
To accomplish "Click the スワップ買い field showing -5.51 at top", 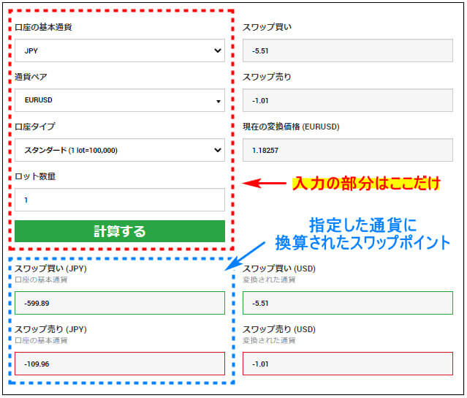I will 348,50.
